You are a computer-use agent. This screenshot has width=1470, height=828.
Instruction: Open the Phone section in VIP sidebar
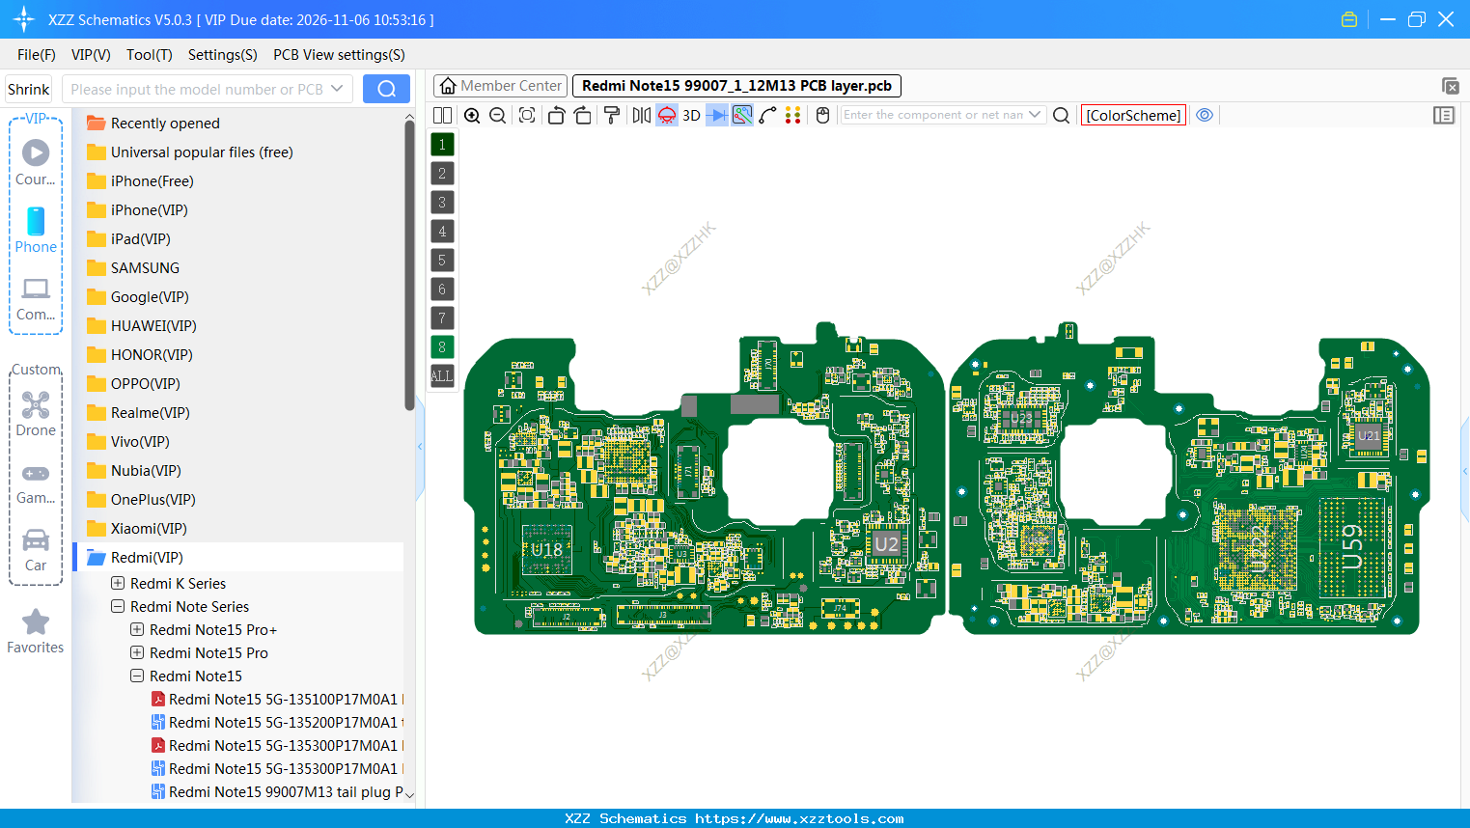tap(36, 229)
